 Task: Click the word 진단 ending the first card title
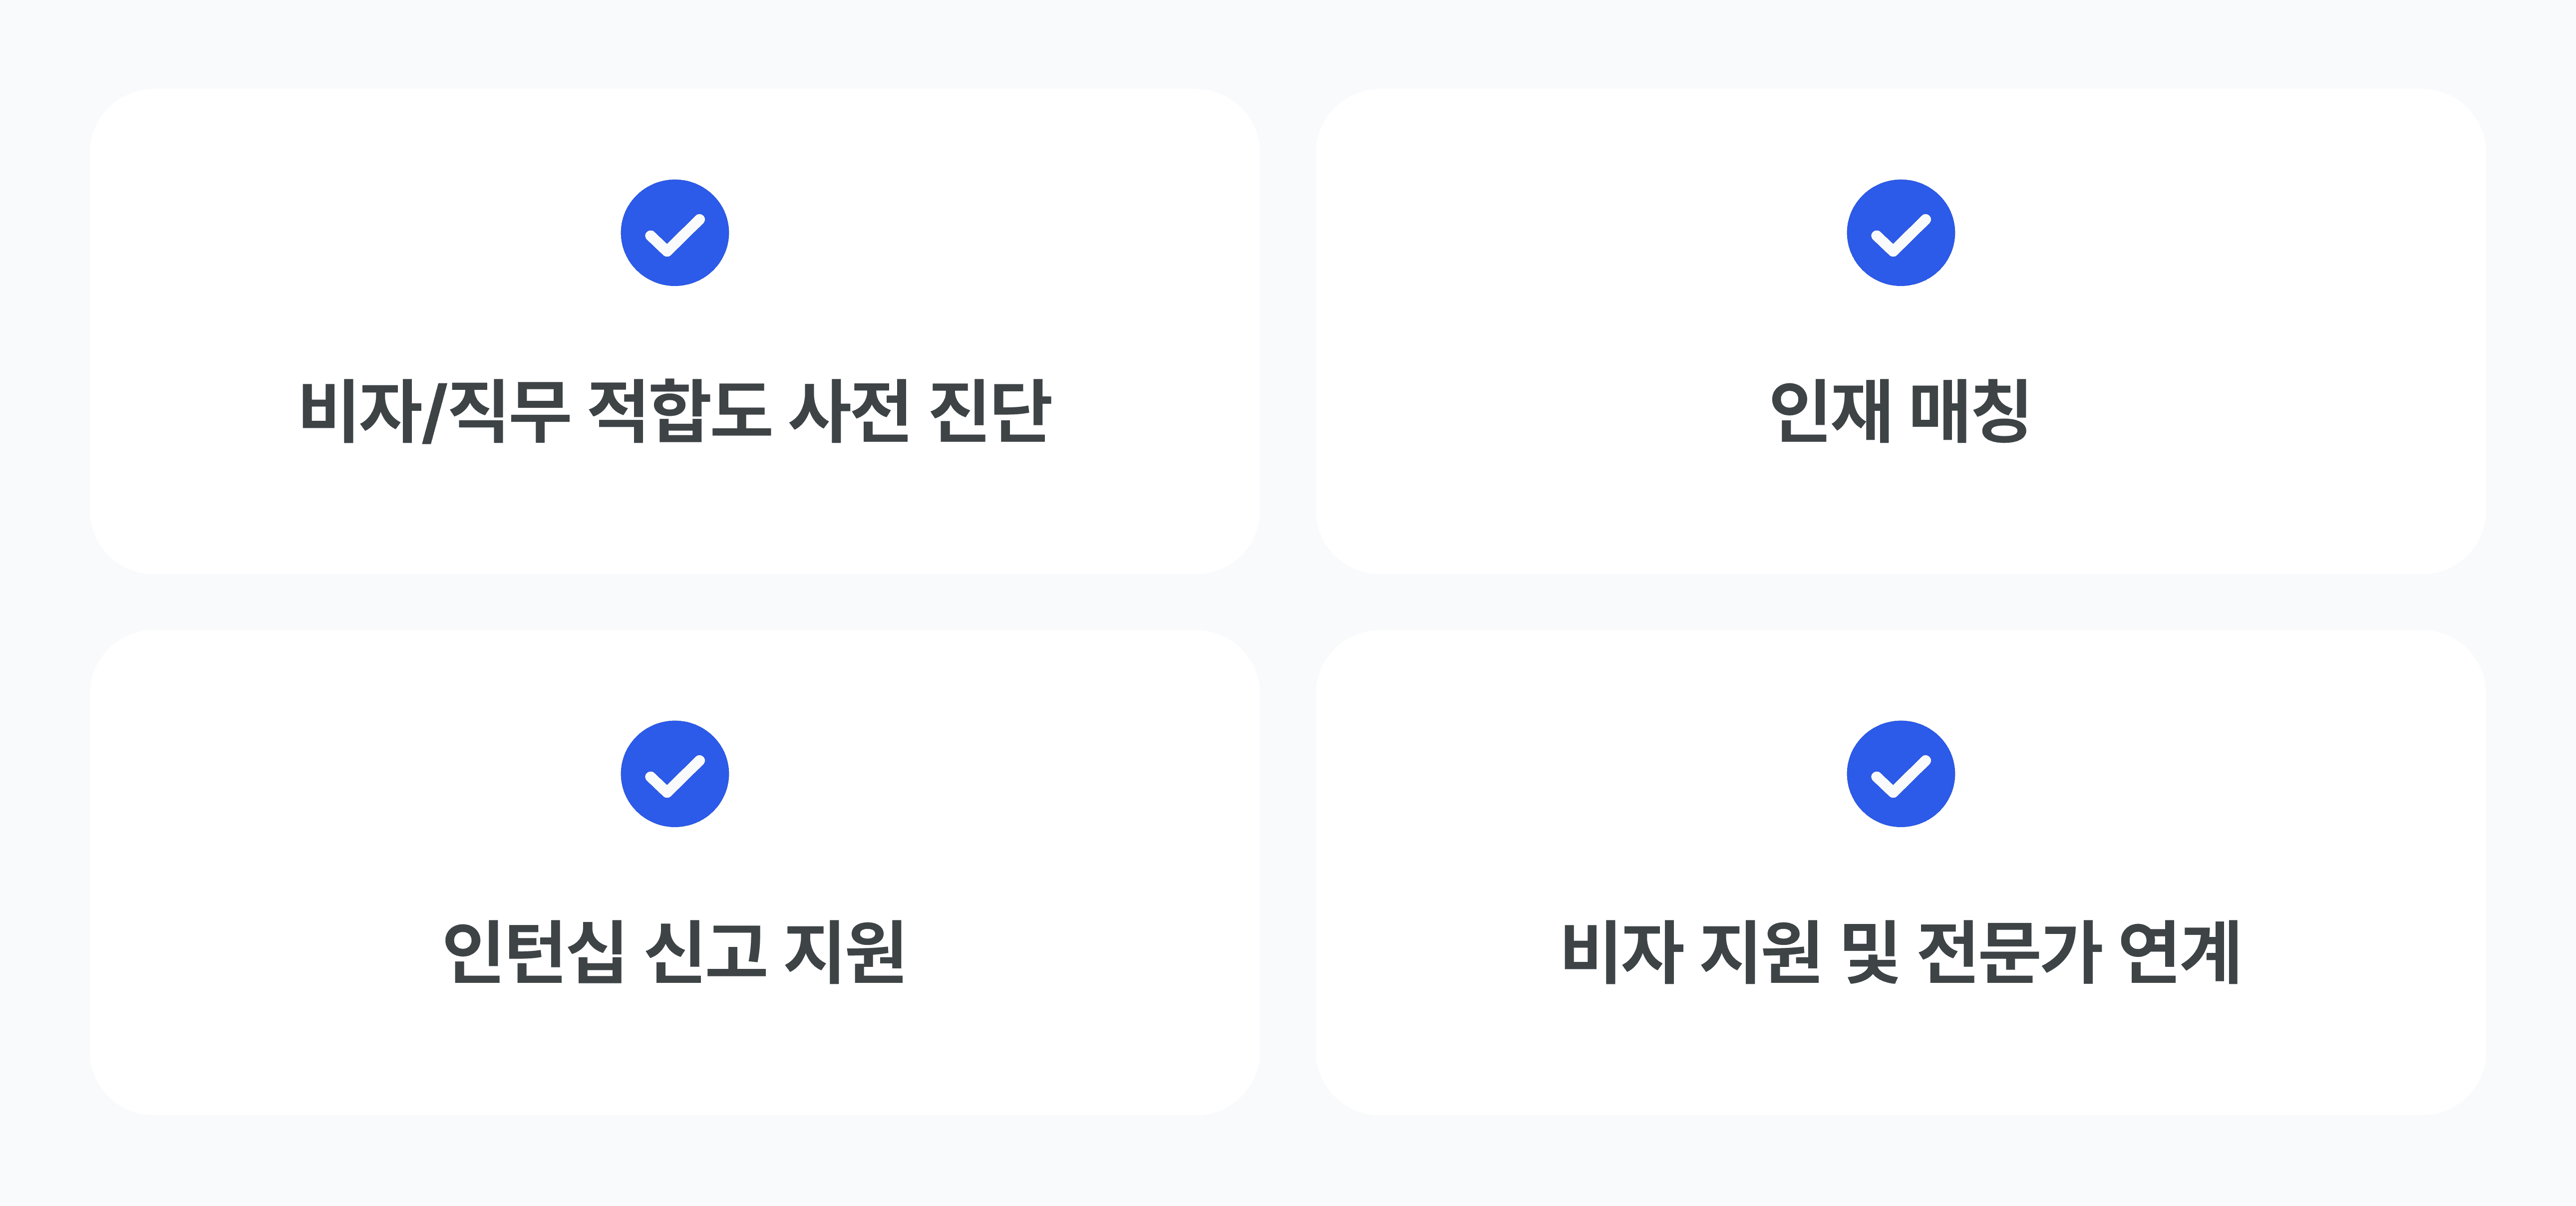(x=990, y=411)
